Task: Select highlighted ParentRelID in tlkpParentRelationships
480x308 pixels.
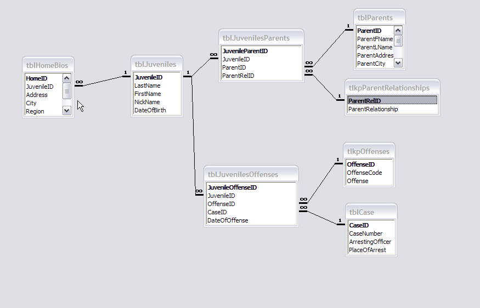Action: (392, 101)
